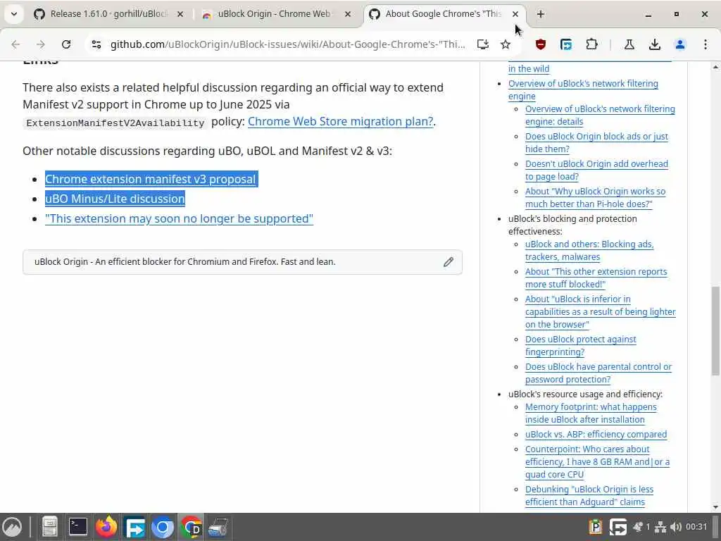Open the file manager taskbar icon

pos(49,527)
